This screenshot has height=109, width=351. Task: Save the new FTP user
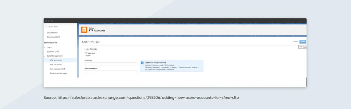coord(302,42)
